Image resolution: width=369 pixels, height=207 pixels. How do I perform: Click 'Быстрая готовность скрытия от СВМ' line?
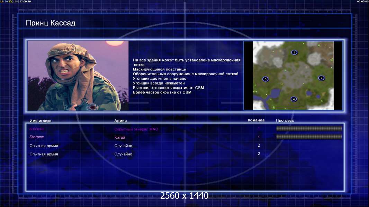click(x=168, y=88)
